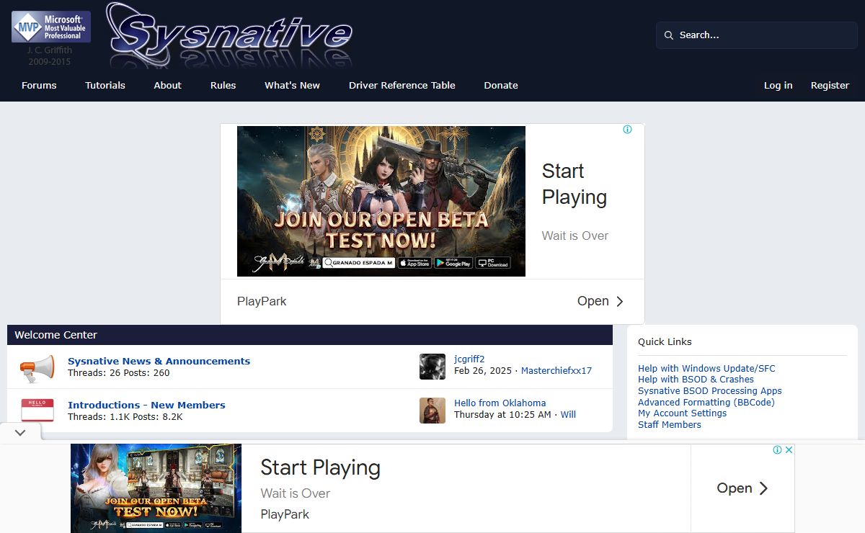The image size is (865, 533).
Task: Click the bottom banner ad Open button
Action: 742,488
